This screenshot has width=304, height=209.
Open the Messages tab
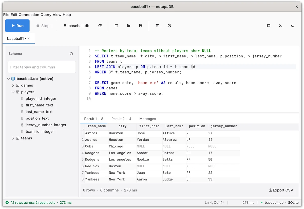click(x=148, y=119)
